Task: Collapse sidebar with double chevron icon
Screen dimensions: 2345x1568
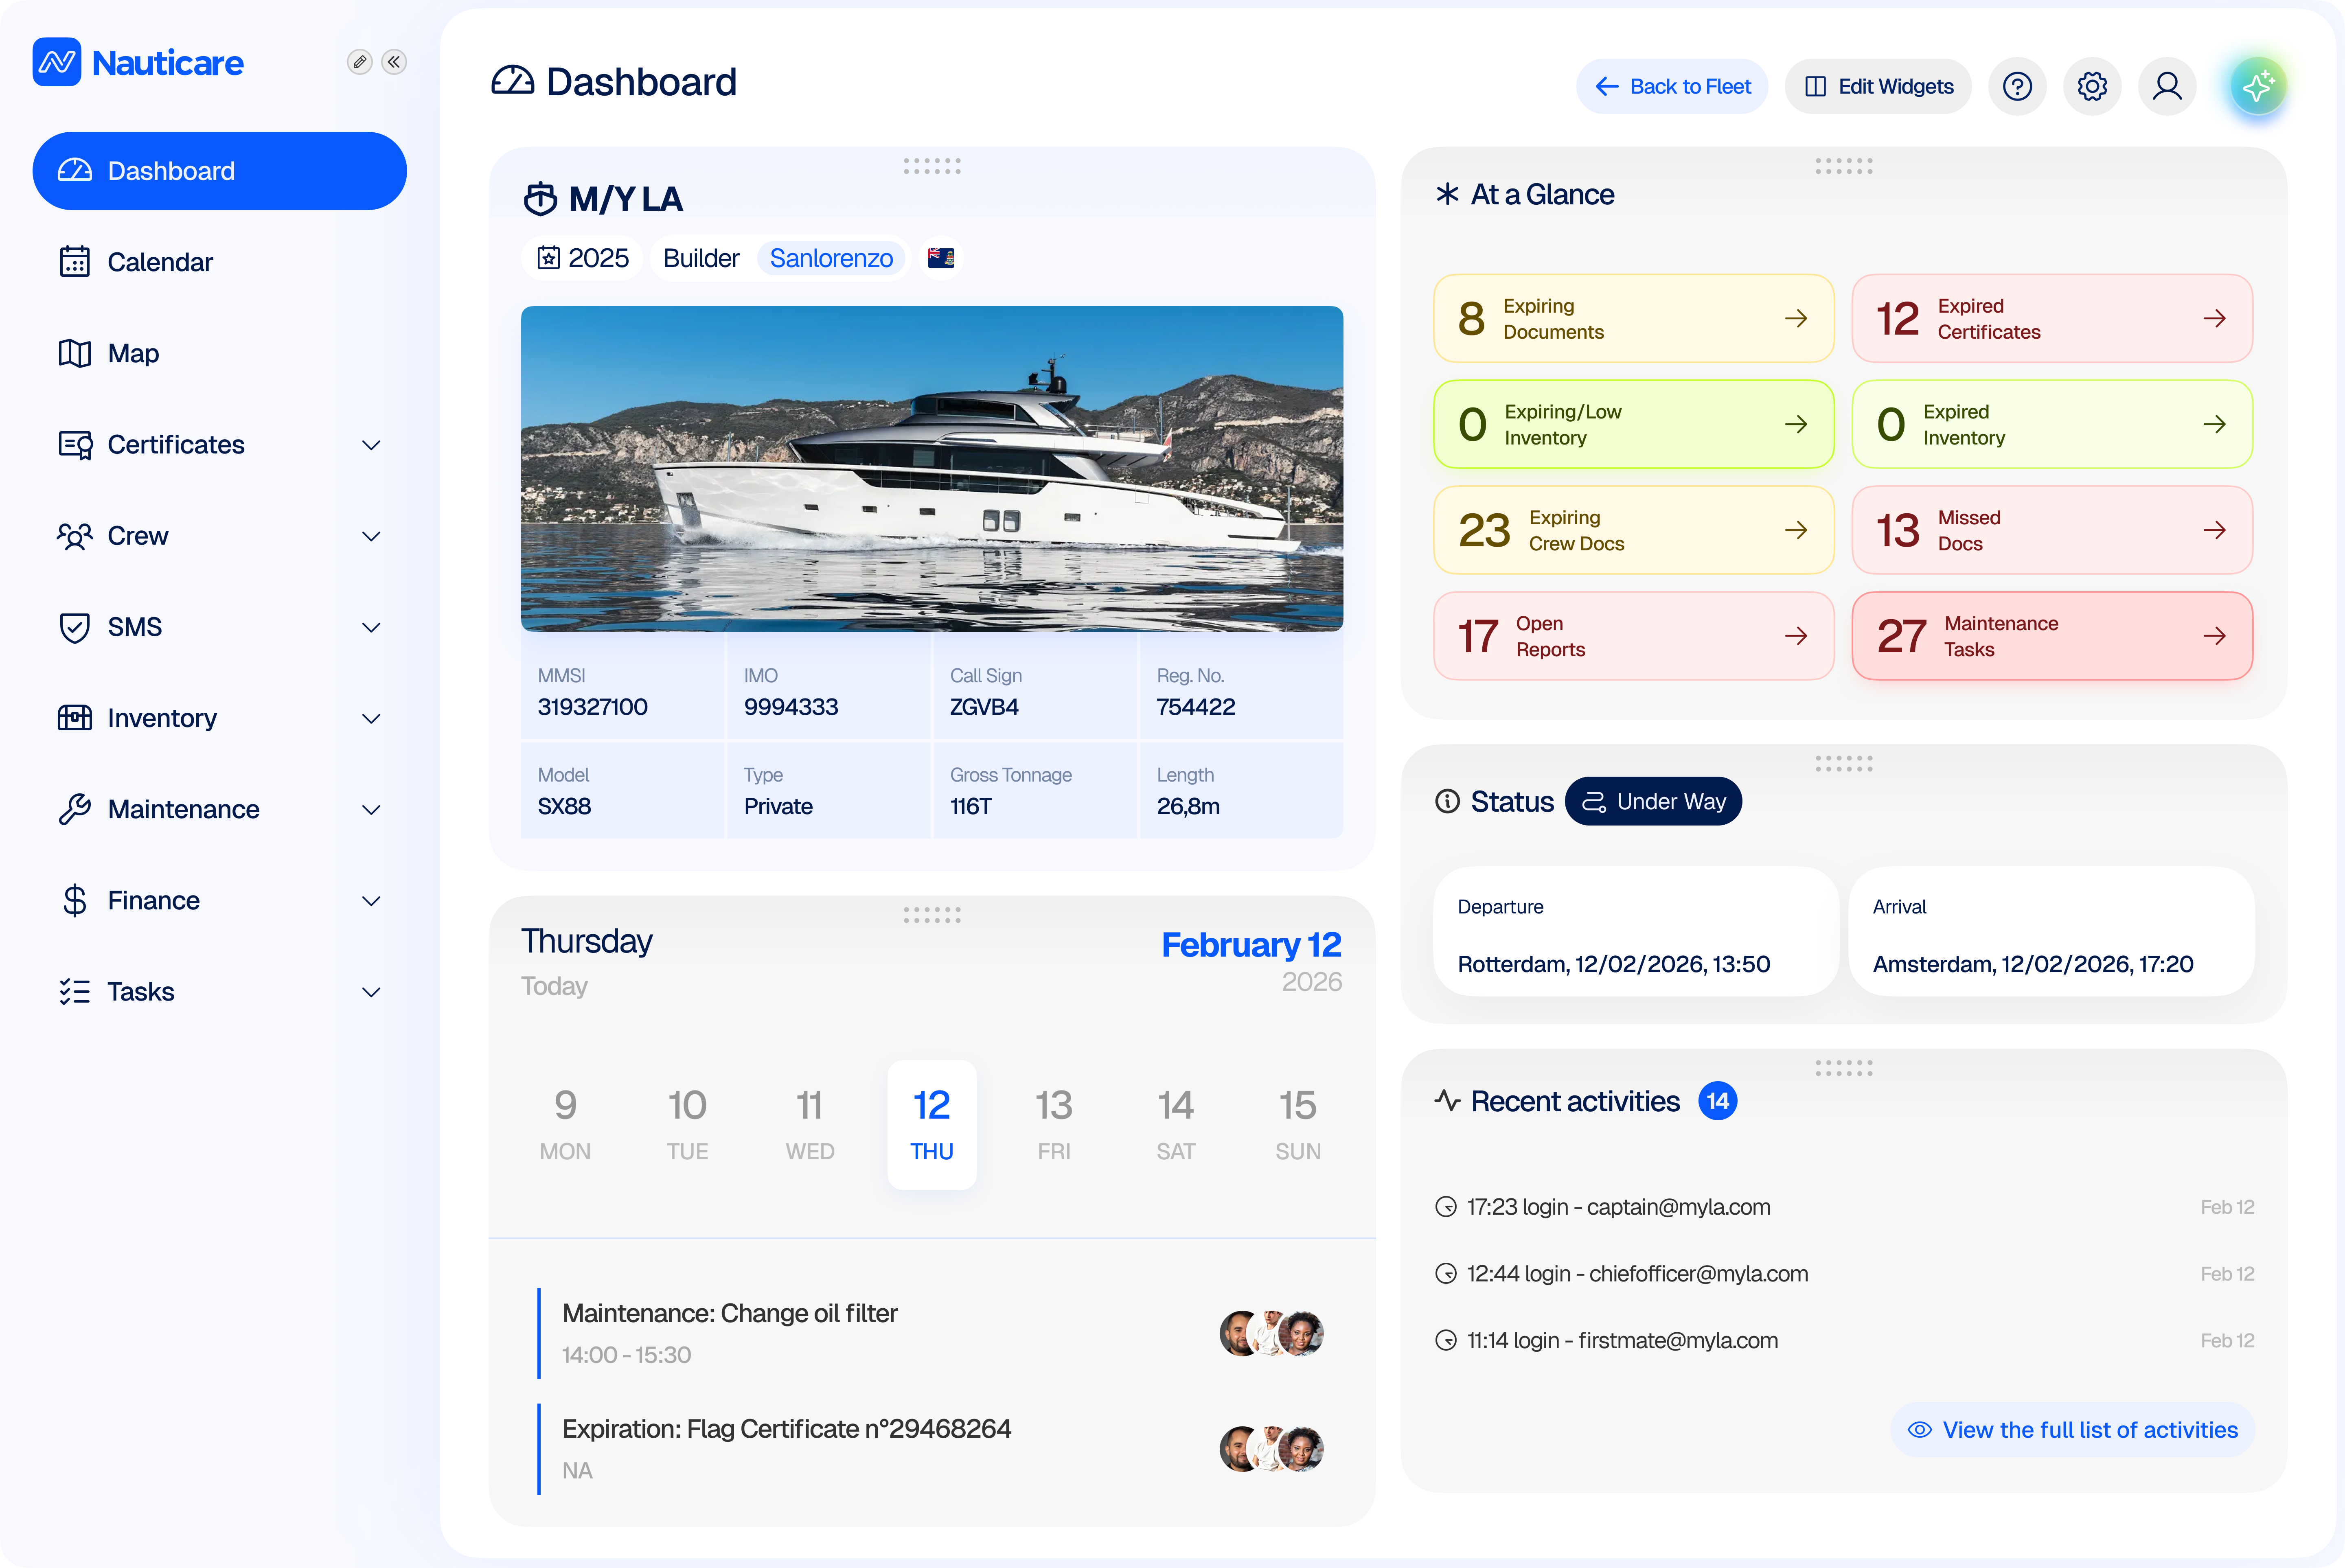Action: point(394,62)
